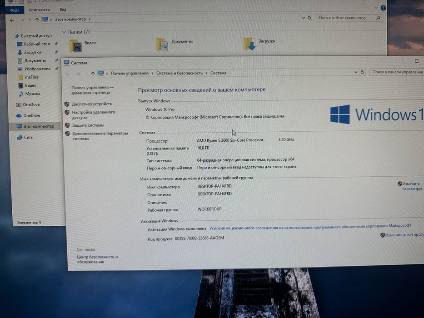Click the computer name value DESKTOP-PAH4FRD

[x=214, y=186]
